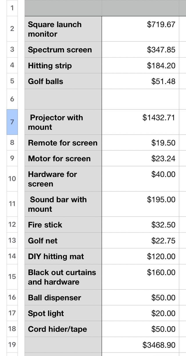Select the Square launch monitor cell
This screenshot has width=186, height=356.
click(x=63, y=29)
